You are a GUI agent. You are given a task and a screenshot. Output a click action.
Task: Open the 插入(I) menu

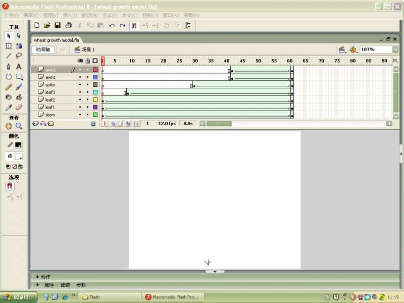70,15
